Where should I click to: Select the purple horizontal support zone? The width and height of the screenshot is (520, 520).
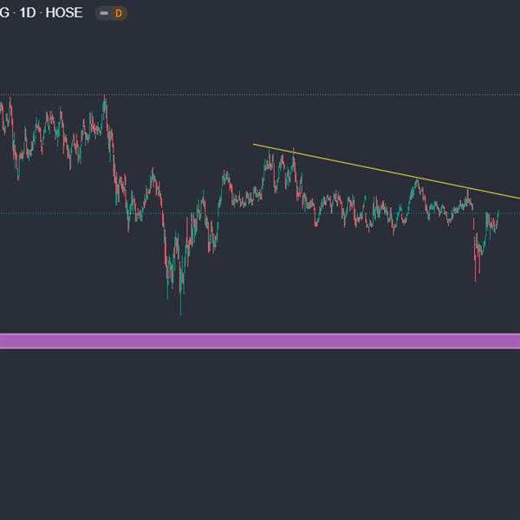(x=260, y=341)
